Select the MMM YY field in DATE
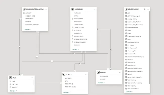 (x=14, y=87)
